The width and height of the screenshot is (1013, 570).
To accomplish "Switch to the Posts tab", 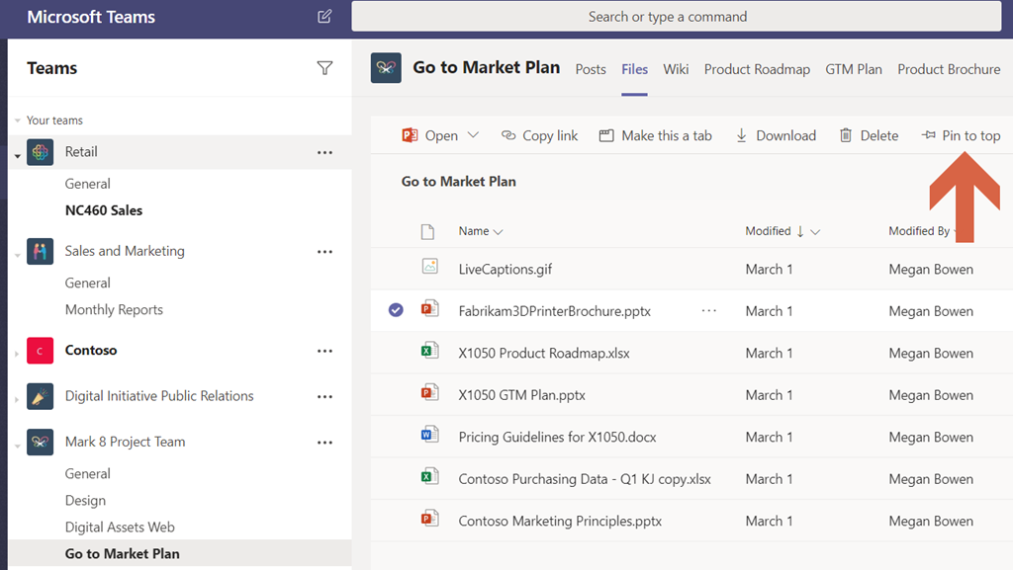I will [x=591, y=69].
